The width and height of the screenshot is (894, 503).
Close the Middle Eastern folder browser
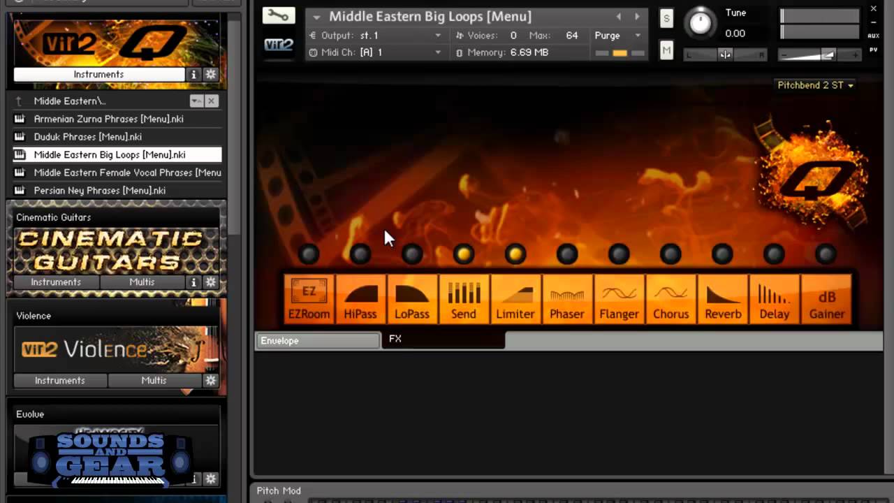pyautogui.click(x=211, y=101)
